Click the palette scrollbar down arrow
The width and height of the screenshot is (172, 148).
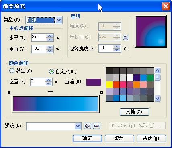click(x=158, y=99)
